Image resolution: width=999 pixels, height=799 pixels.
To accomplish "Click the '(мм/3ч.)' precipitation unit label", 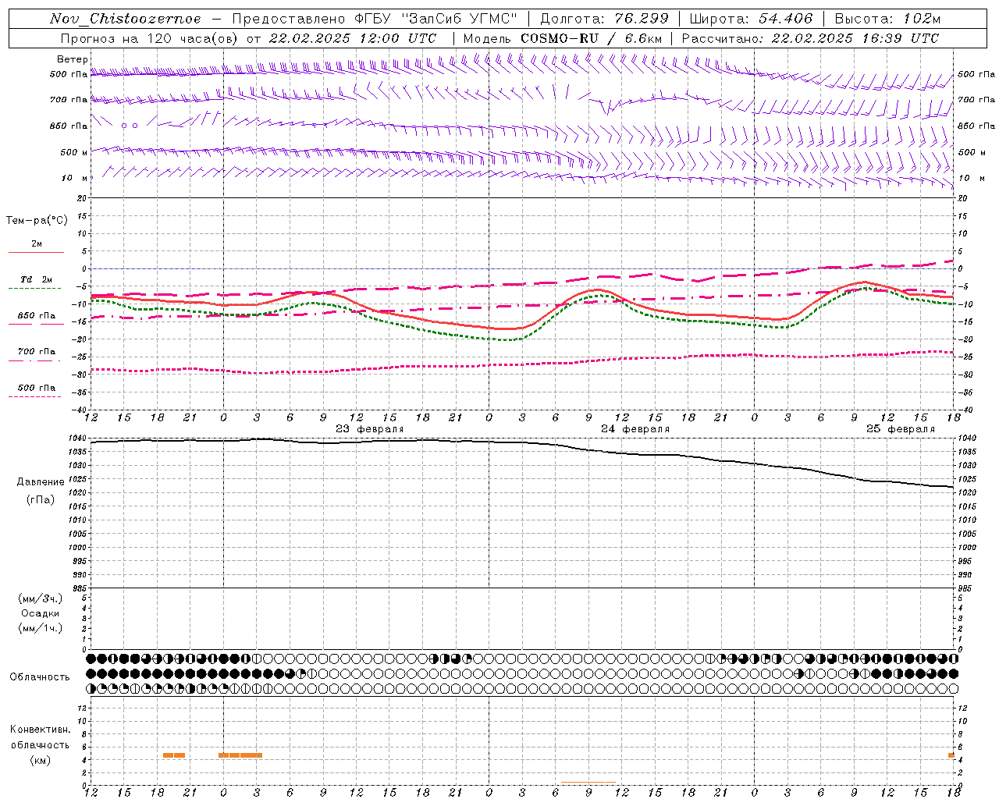I will [x=41, y=599].
